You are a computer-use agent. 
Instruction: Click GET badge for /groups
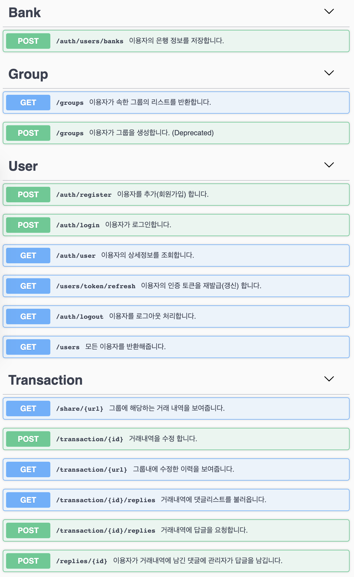coord(28,103)
